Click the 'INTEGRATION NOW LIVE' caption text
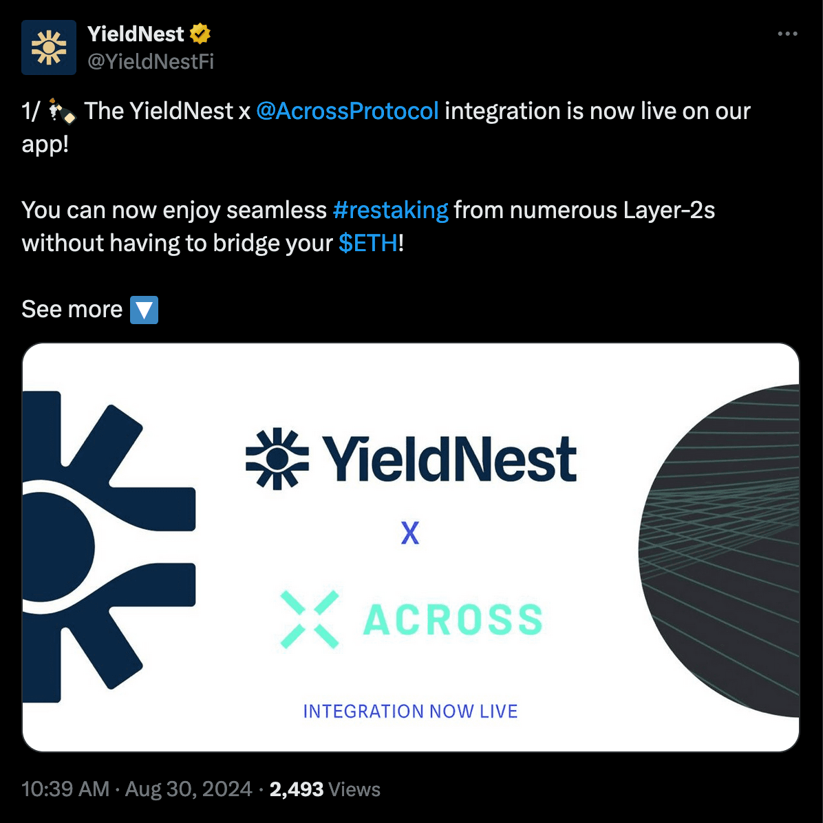The width and height of the screenshot is (823, 823). (409, 711)
